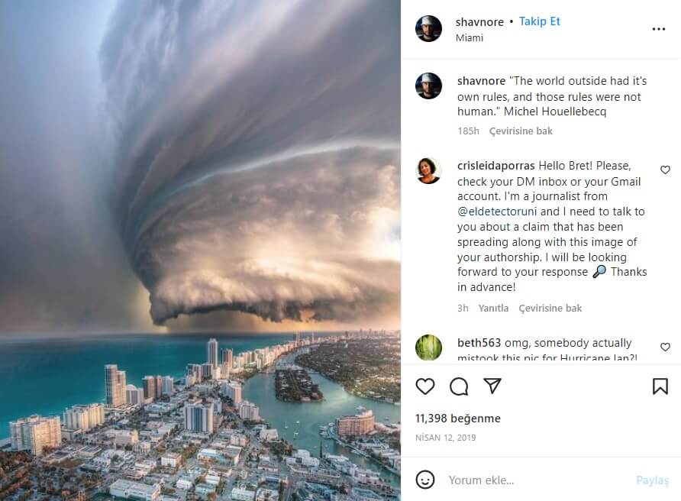Click Çevirisine bak under the caption
681x501 pixels.
(x=521, y=131)
